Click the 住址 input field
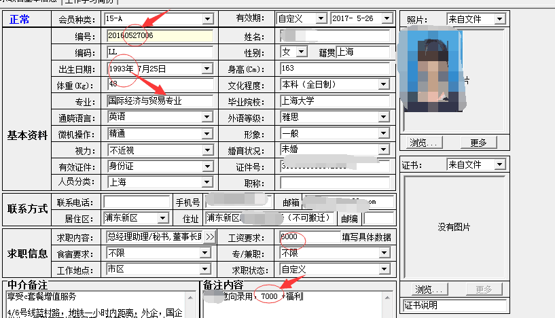 [x=270, y=218]
